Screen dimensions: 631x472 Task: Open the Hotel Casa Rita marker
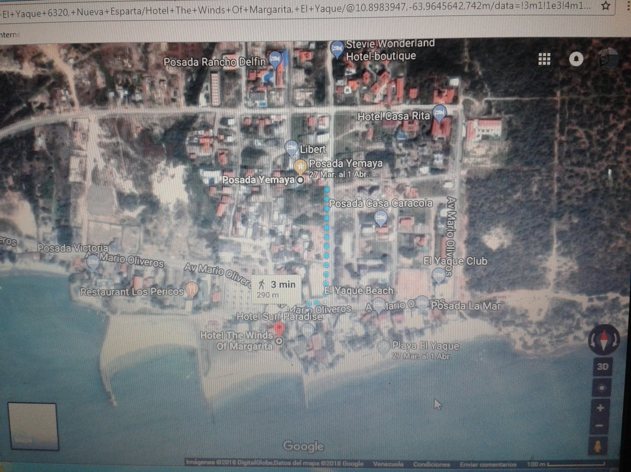[x=439, y=113]
